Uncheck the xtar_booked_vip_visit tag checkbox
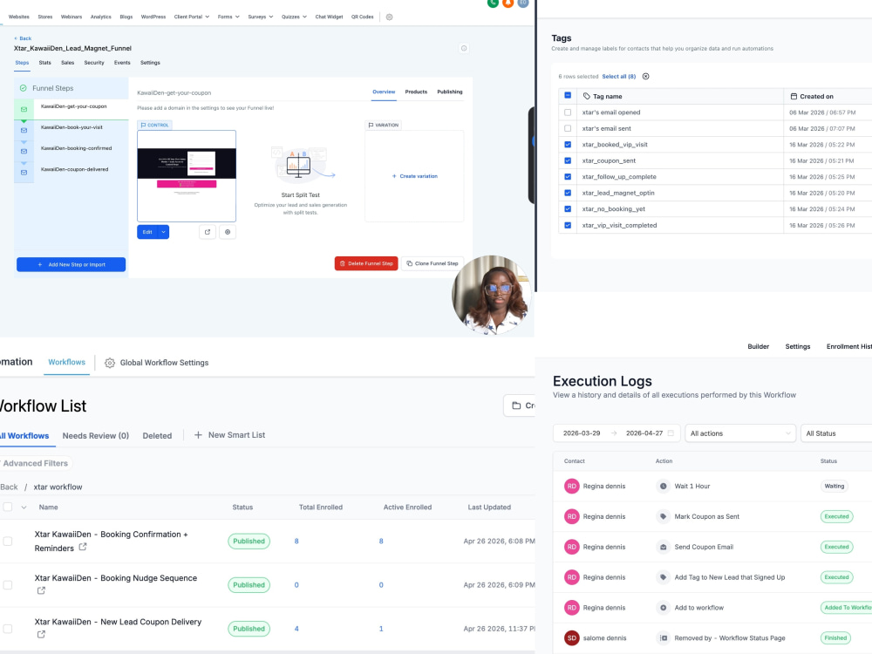The image size is (872, 654). coord(568,145)
